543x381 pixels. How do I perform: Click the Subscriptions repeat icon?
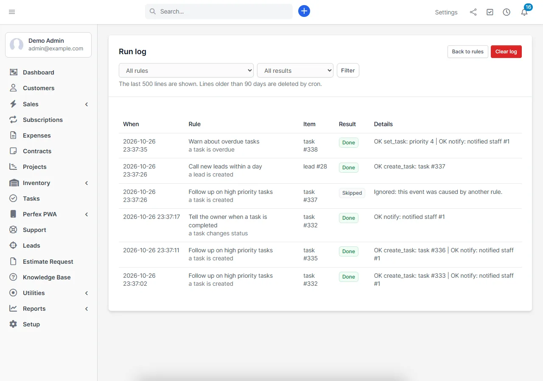(x=14, y=120)
